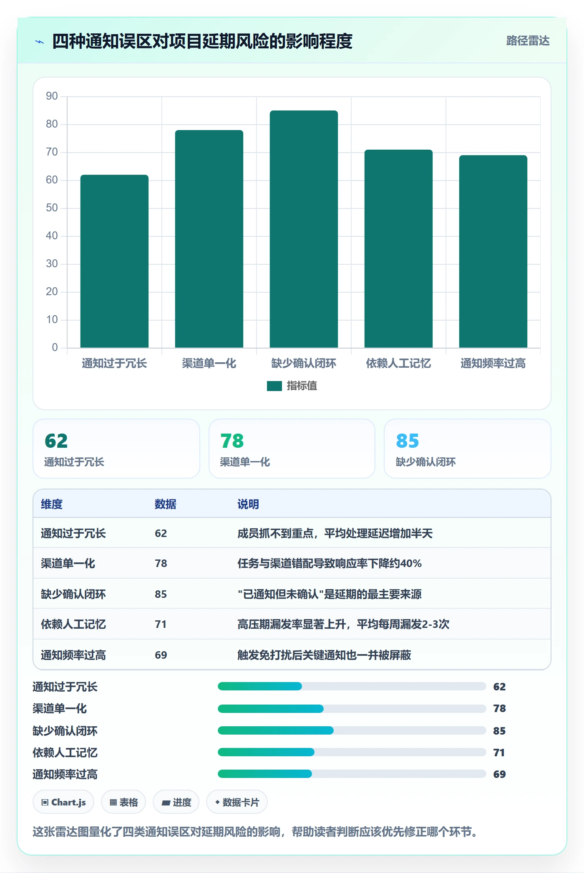584x873 pixels.
Task: Click the progress value 85
Action: [x=499, y=731]
